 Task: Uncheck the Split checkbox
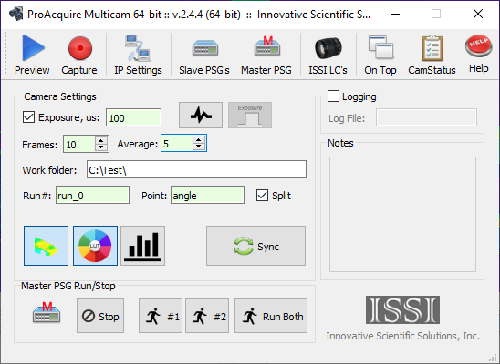pos(262,195)
